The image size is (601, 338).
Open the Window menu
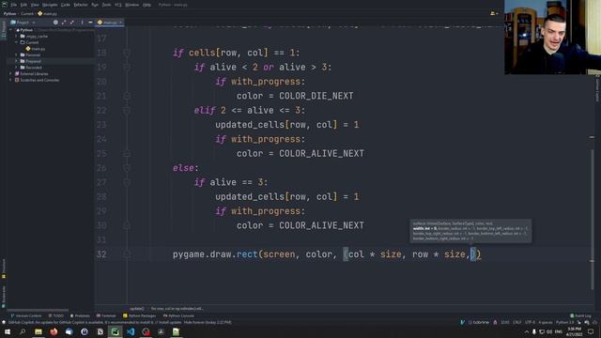pyautogui.click(x=132, y=5)
